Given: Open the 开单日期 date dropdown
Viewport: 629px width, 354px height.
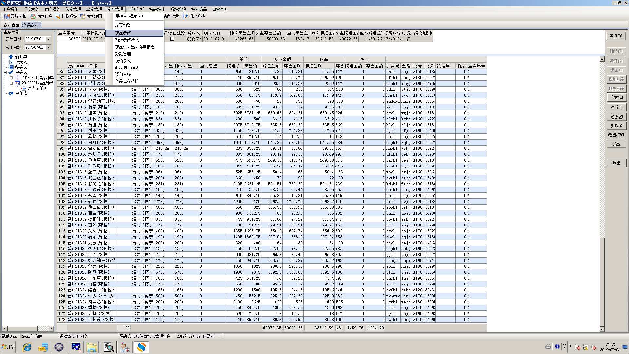Looking at the screenshot, I should coord(48,39).
